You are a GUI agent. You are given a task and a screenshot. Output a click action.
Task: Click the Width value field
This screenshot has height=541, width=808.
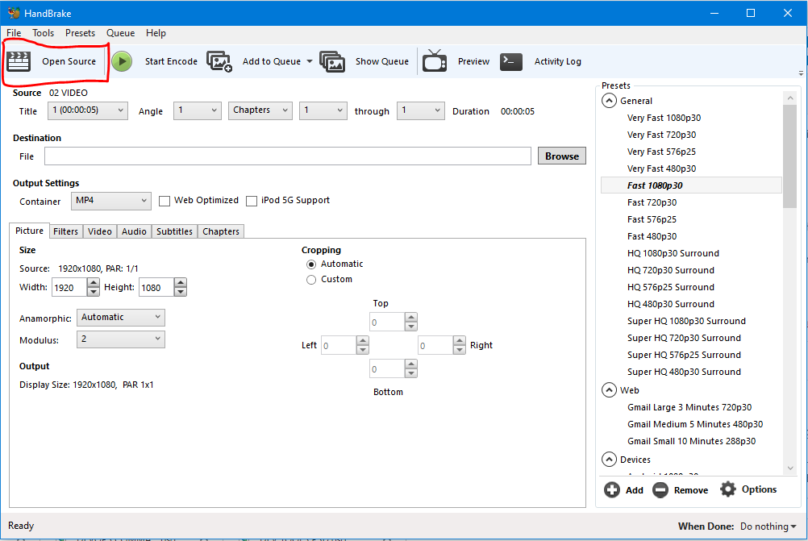click(x=69, y=288)
